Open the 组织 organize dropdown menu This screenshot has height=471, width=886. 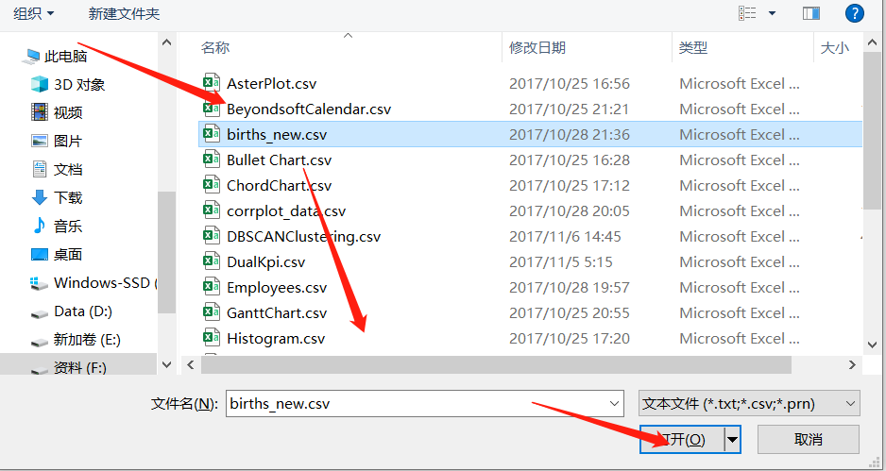pos(34,13)
